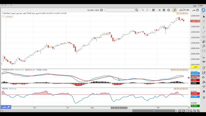The height and width of the screenshot is (116, 206).
Task: Click the scrollbar left arrow
Action: pos(2,111)
